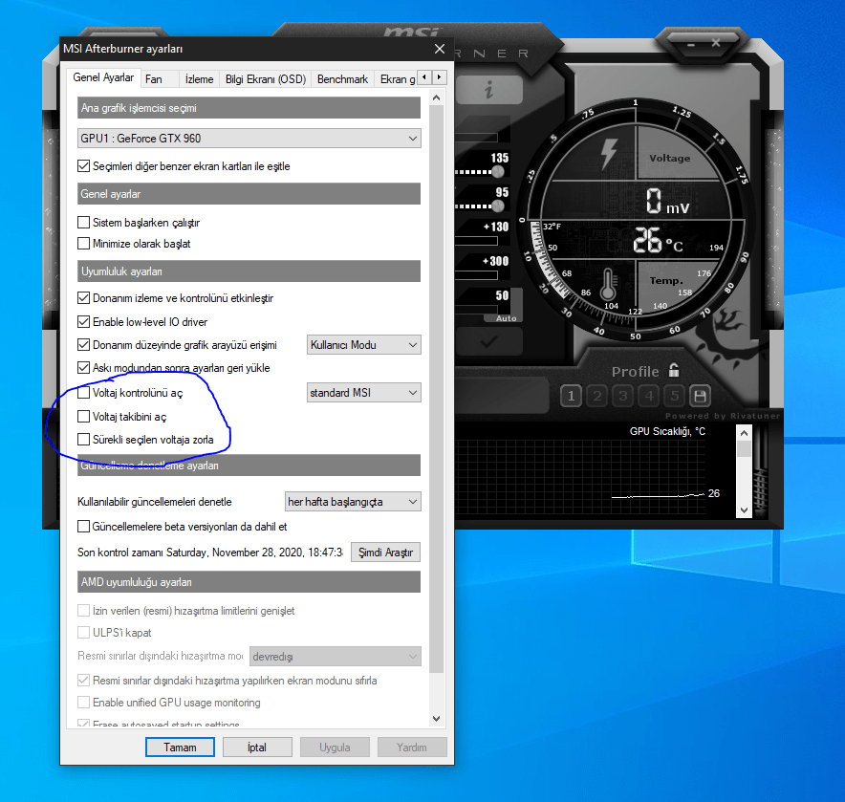Click the memory clock slider showing +300
This screenshot has height=802, width=845.
point(476,275)
